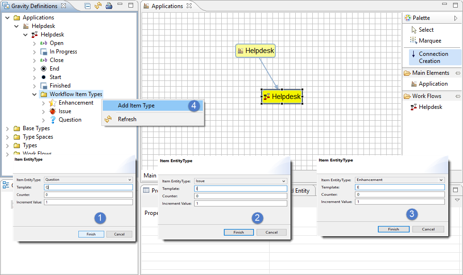
Task: Collapse the Palette using the arrow
Action: pos(456,18)
